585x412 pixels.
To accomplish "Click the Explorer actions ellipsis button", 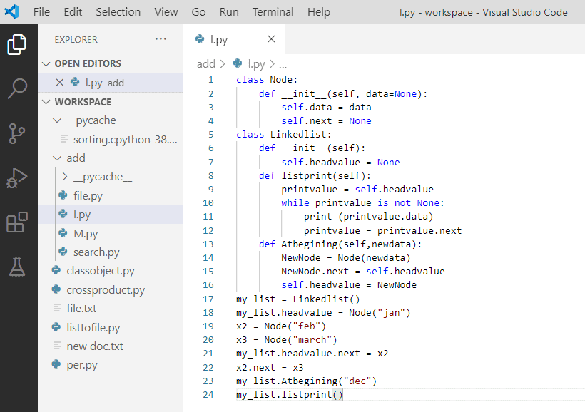I will (x=162, y=39).
